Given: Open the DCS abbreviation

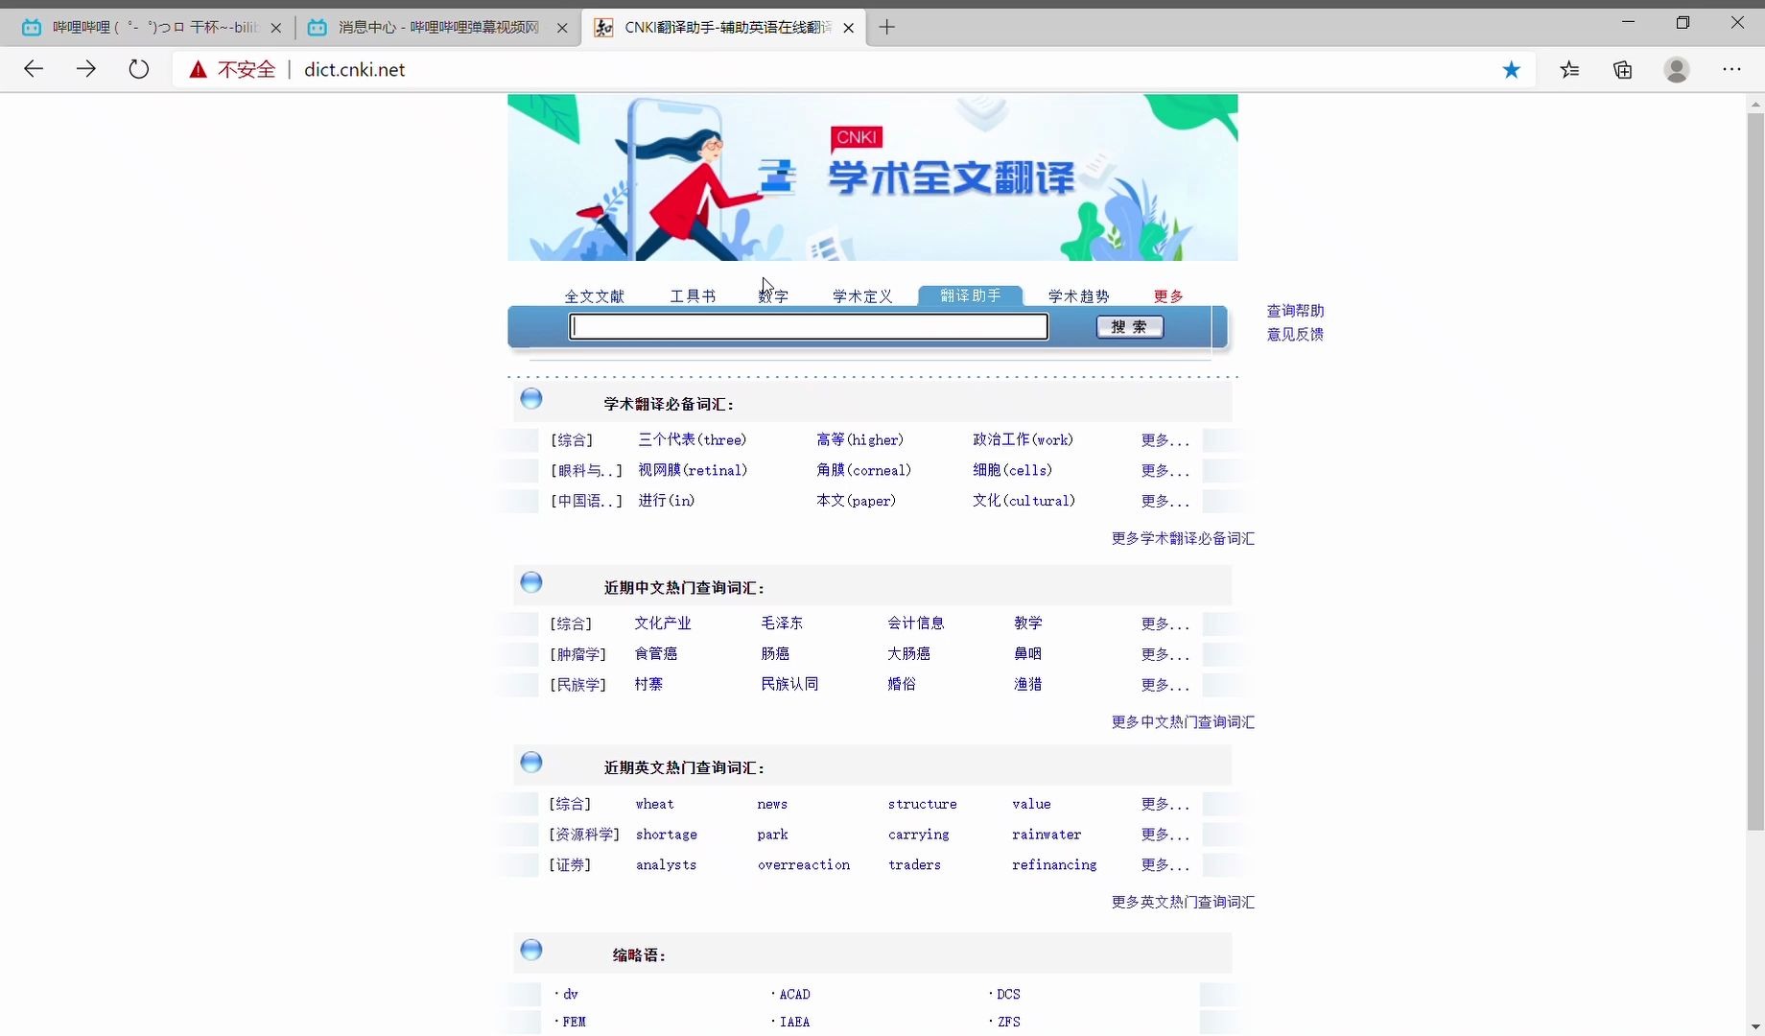Looking at the screenshot, I should [1008, 995].
